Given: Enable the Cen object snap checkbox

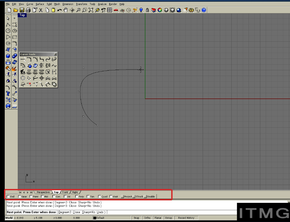Looking at the screenshot, I should tap(54, 196).
